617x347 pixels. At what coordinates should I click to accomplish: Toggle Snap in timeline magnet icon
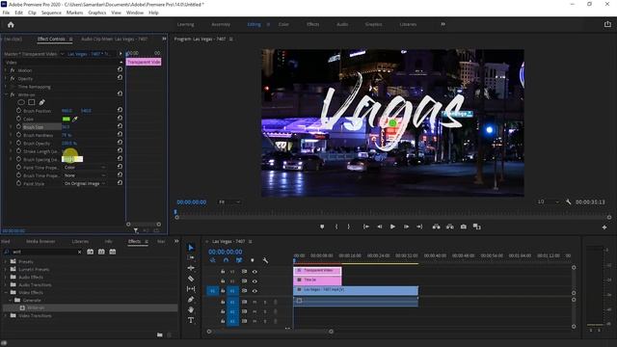click(x=226, y=260)
